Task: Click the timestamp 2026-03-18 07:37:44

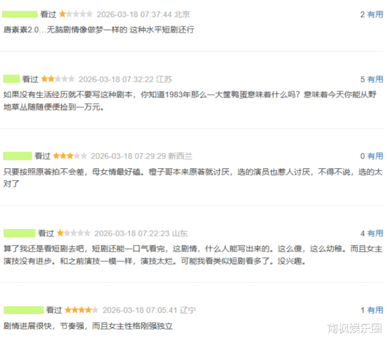Action: click(134, 15)
